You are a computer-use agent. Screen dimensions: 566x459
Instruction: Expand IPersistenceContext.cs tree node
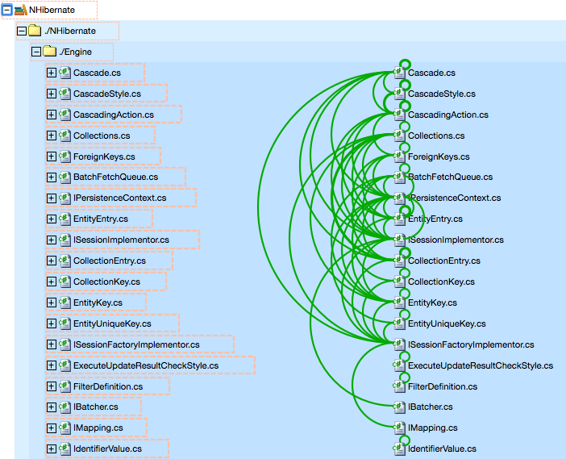[52, 198]
